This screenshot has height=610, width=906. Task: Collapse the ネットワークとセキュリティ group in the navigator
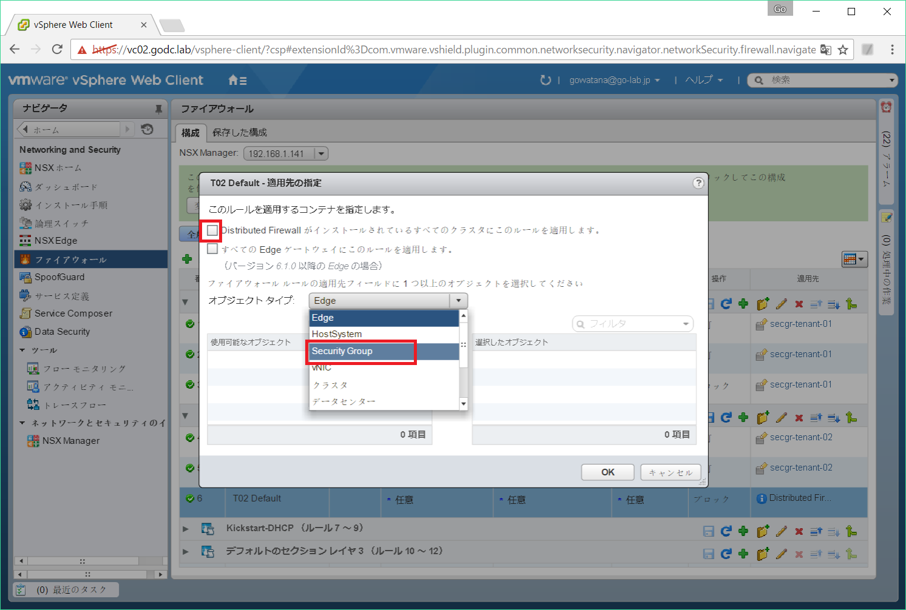(22, 423)
